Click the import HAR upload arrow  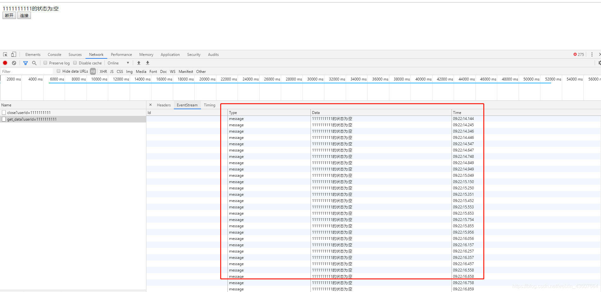click(x=139, y=63)
